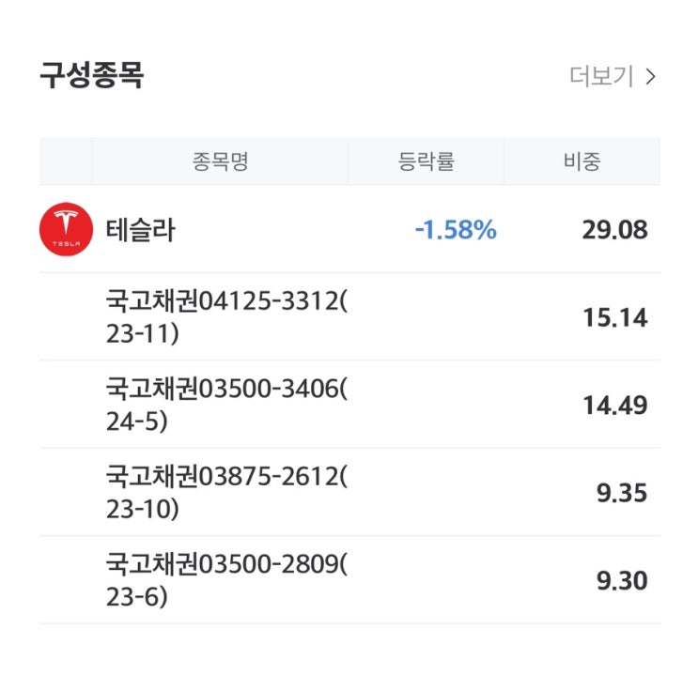Click the 15.14 weight value

coord(614,318)
